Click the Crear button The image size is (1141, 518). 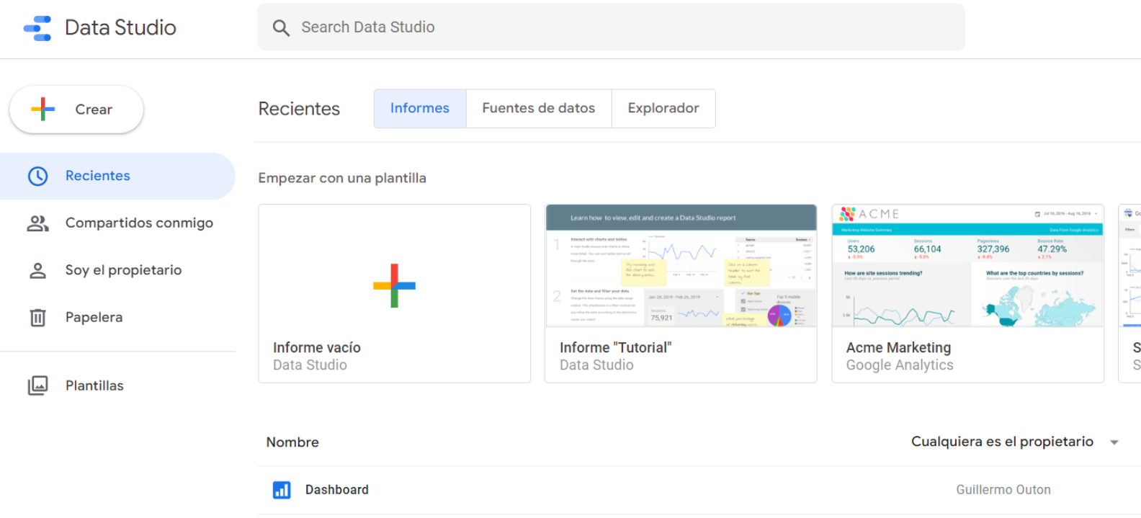coord(76,110)
